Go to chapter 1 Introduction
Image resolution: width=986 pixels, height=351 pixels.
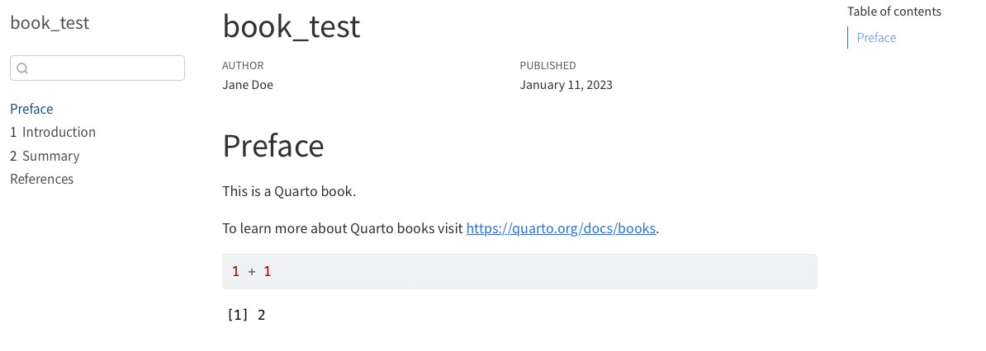53,132
